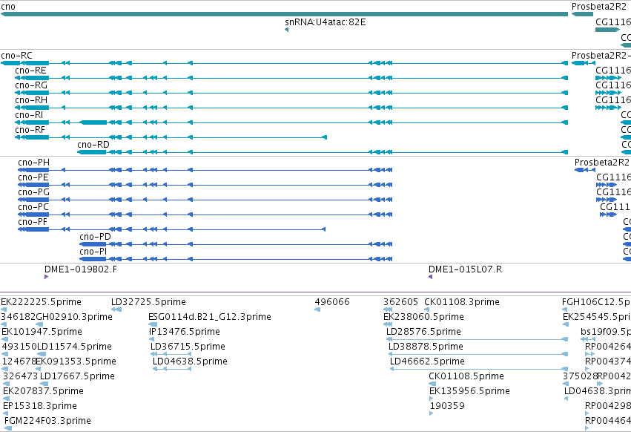Select the RP004464 feature label
The height and width of the screenshot is (432, 631).
tap(608, 421)
